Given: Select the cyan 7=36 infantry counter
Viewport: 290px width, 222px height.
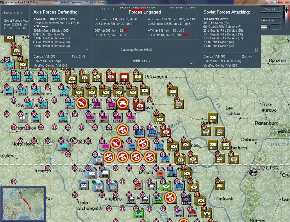Looking at the screenshot, I should coord(29,77).
